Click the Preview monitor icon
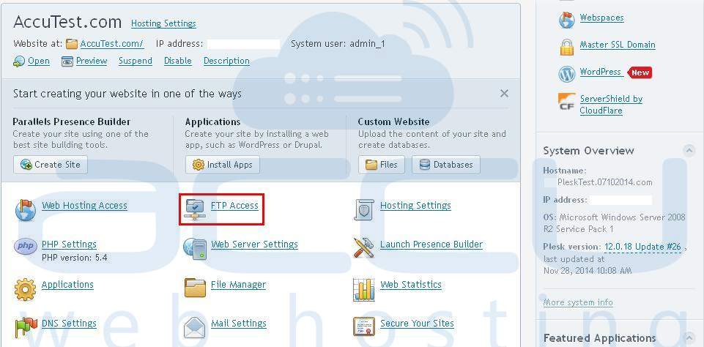 pyautogui.click(x=67, y=61)
